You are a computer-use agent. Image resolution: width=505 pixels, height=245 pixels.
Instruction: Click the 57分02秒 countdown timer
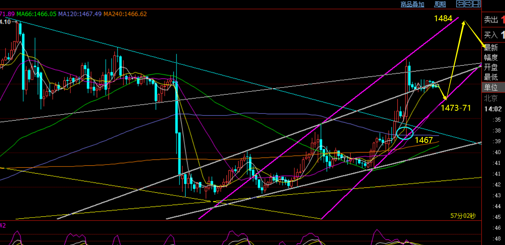tap(463, 216)
